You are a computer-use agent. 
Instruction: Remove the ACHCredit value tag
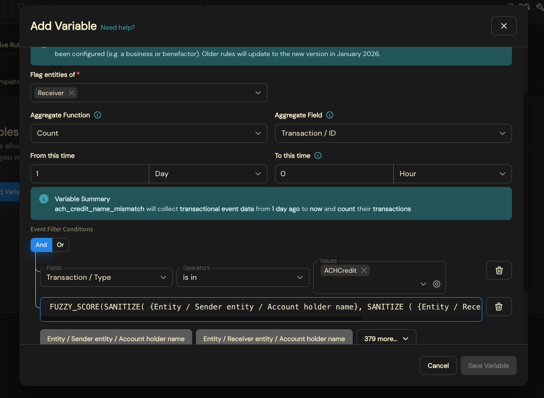click(364, 271)
